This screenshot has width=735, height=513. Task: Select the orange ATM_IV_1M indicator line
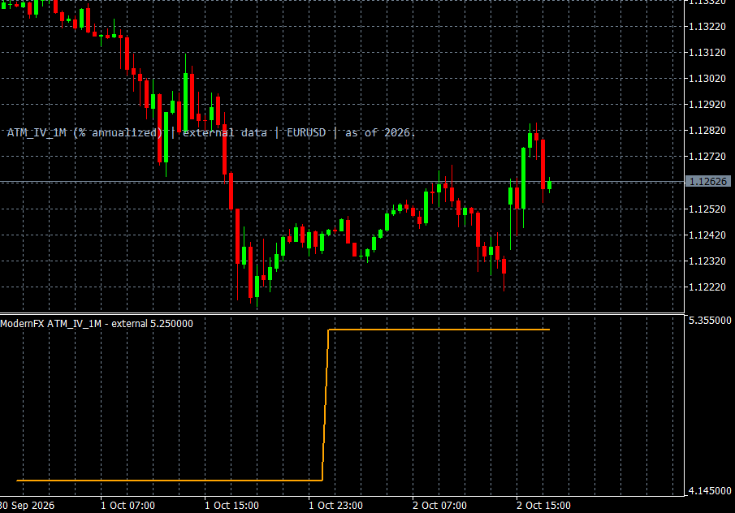(x=283, y=405)
